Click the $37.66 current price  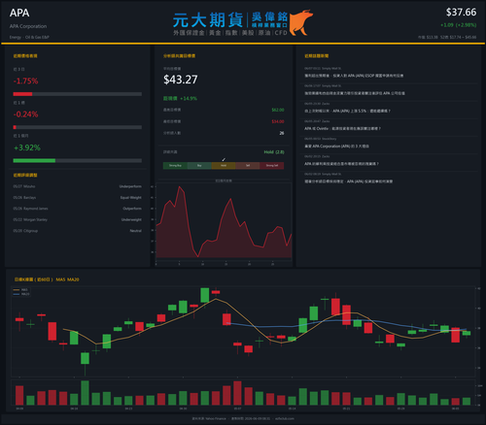(461, 13)
